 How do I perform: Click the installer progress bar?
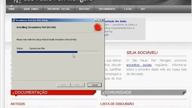click(x=58, y=52)
